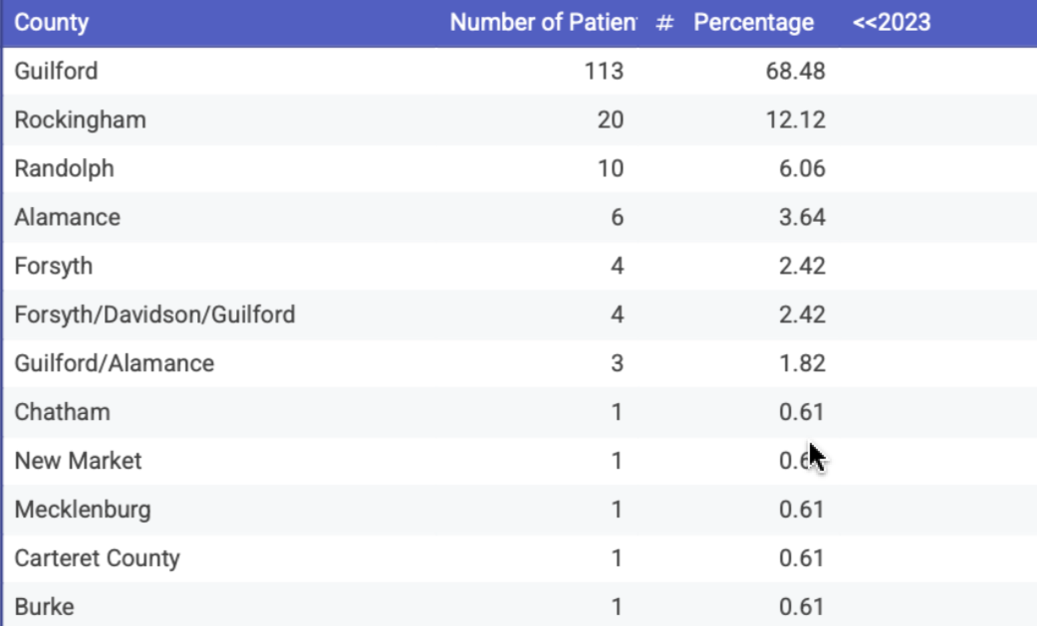This screenshot has width=1037, height=626.
Task: Click Randolph's patient count of 10
Action: (610, 168)
